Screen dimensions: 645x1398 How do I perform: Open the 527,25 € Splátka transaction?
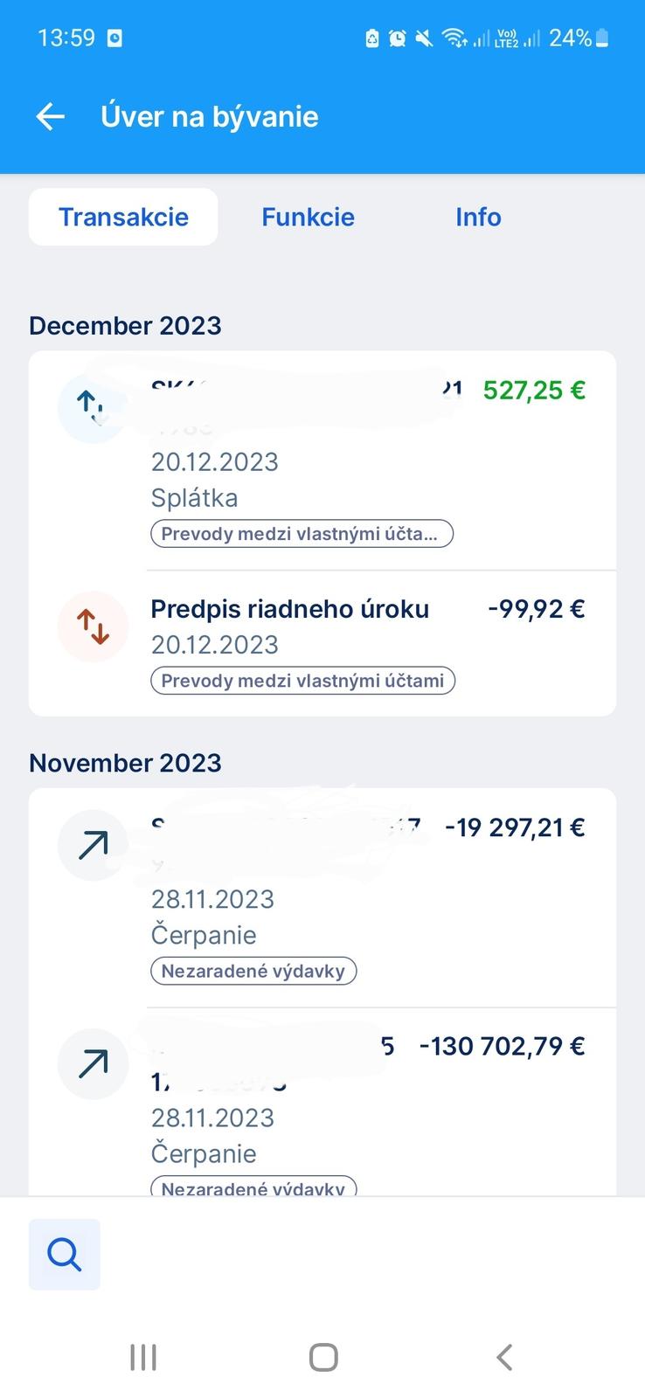(x=367, y=463)
